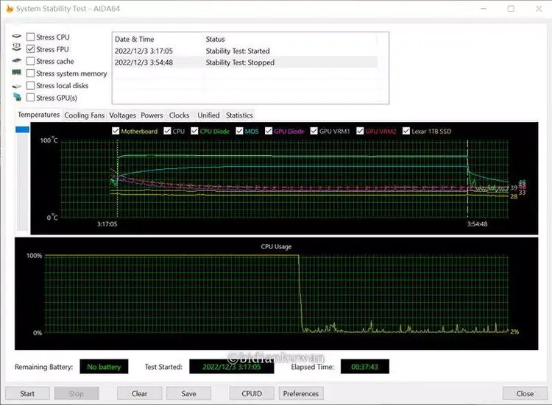
Task: Click the RAM module icon beside system memory
Action: click(16, 73)
